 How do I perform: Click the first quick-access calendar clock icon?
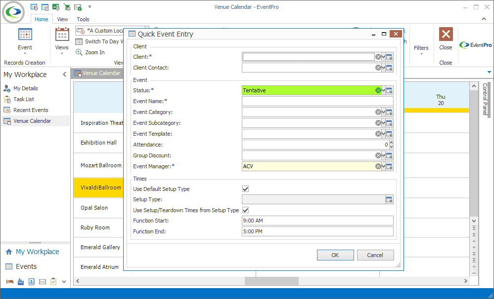[34, 7]
